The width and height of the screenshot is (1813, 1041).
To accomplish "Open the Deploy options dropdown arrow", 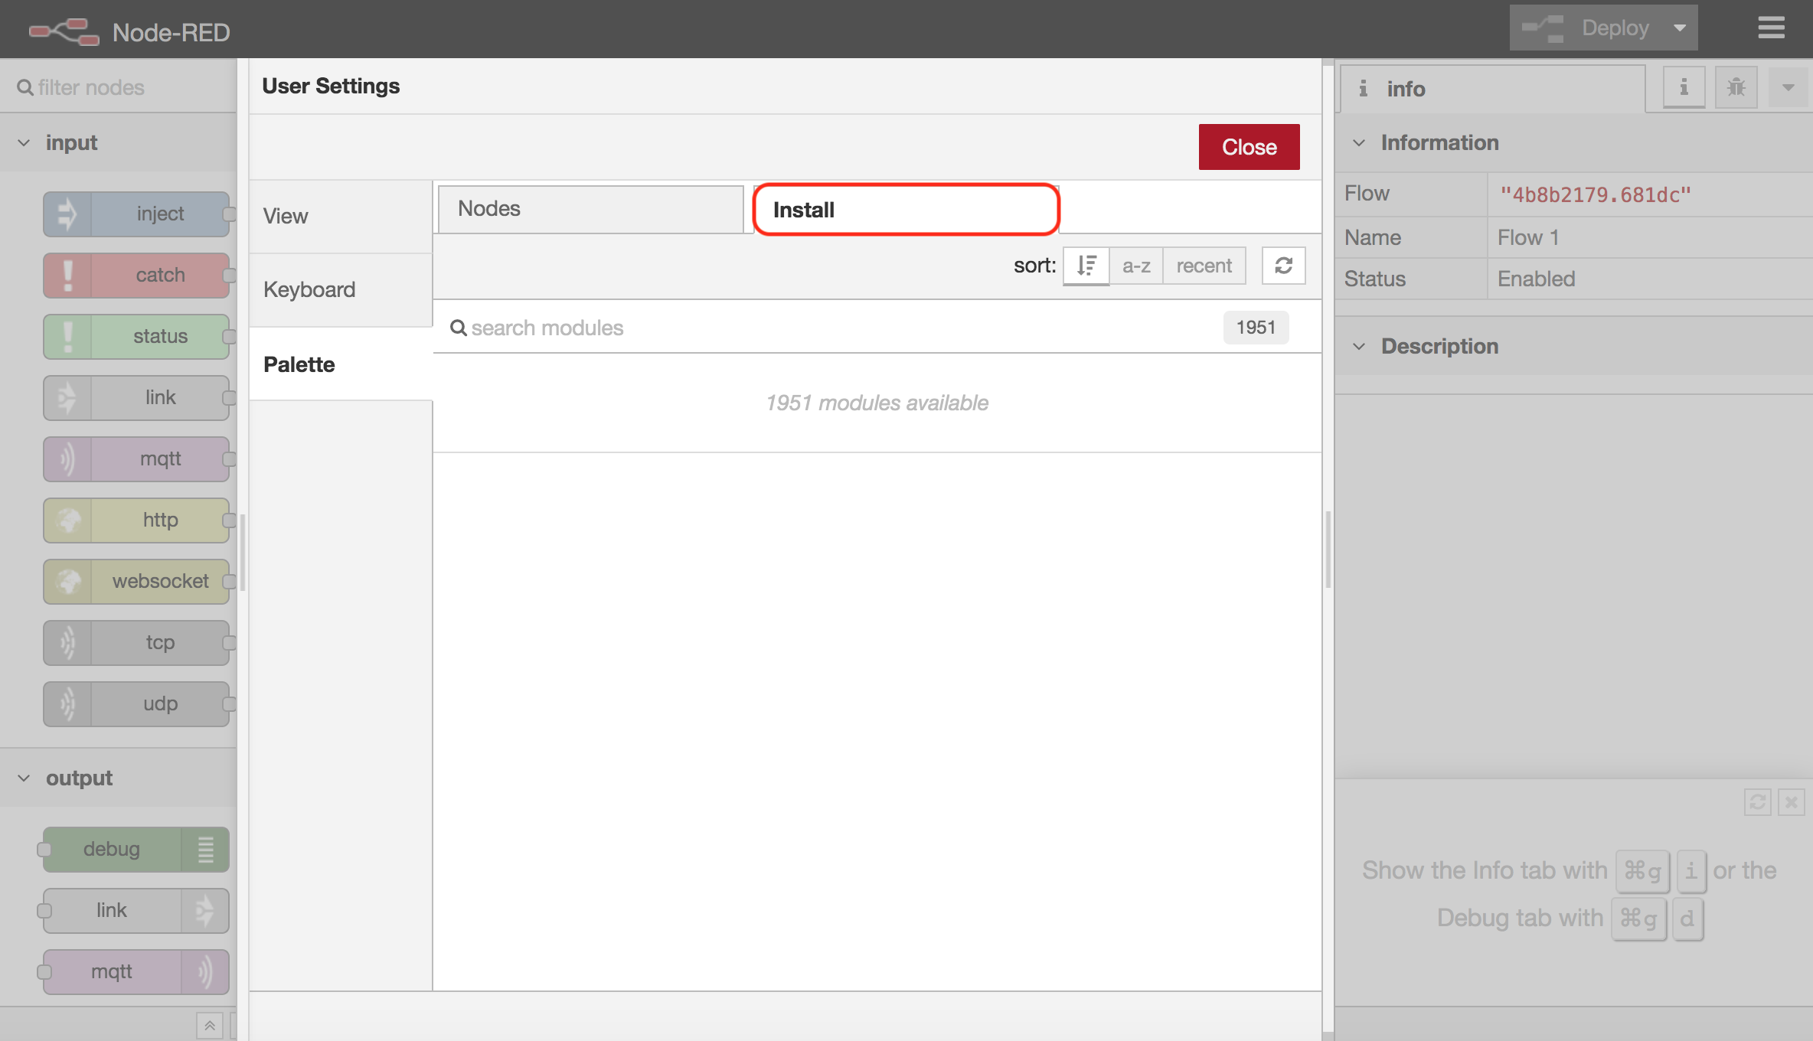I will pyautogui.click(x=1680, y=28).
